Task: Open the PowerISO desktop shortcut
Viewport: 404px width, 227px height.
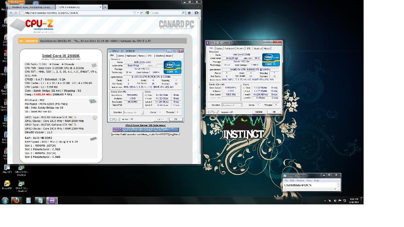Action: [7, 185]
